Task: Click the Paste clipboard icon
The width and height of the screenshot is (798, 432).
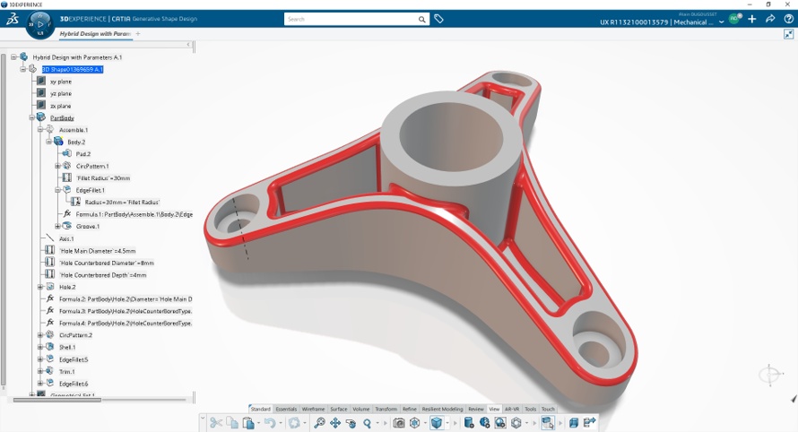Action: 248,422
